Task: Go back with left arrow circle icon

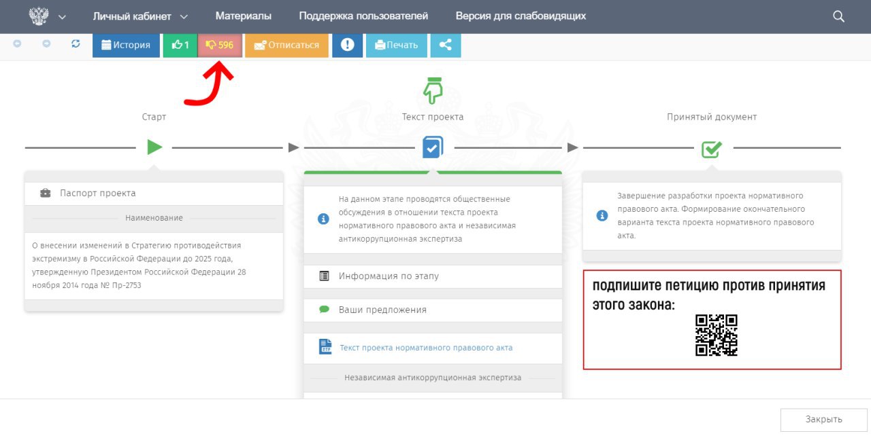Action: (x=17, y=44)
